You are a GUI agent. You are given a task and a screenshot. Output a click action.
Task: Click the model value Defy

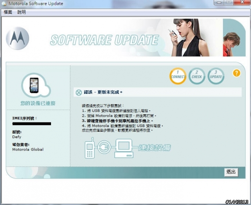click(16, 137)
